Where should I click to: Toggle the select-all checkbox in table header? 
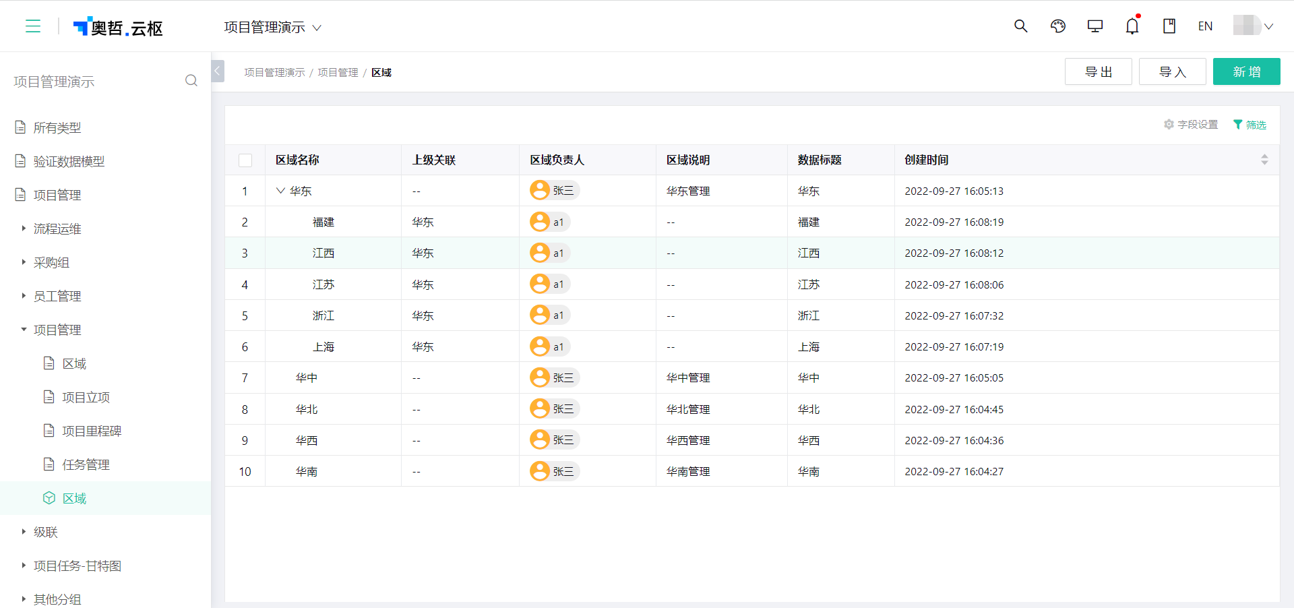coord(245,160)
